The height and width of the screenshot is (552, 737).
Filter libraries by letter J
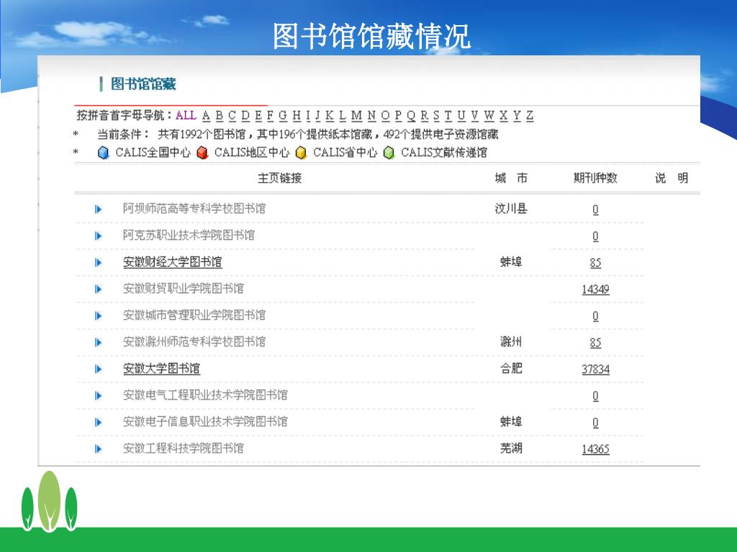(x=317, y=116)
